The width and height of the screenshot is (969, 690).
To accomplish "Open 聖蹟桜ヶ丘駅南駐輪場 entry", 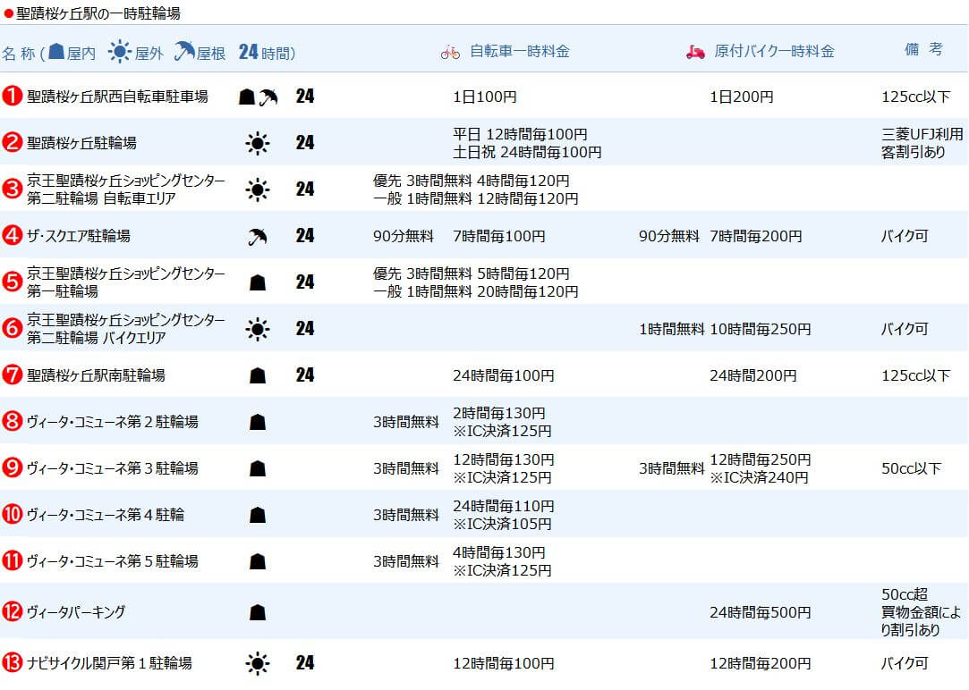I will click(96, 375).
